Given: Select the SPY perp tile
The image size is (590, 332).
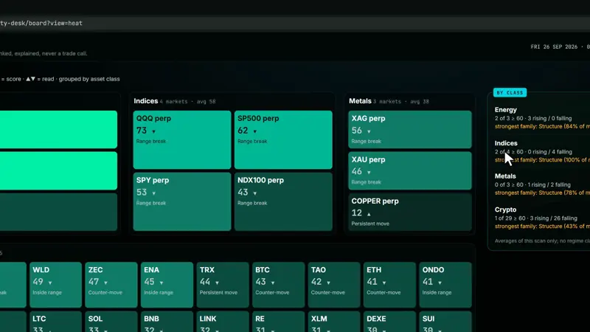Looking at the screenshot, I should (x=182, y=201).
